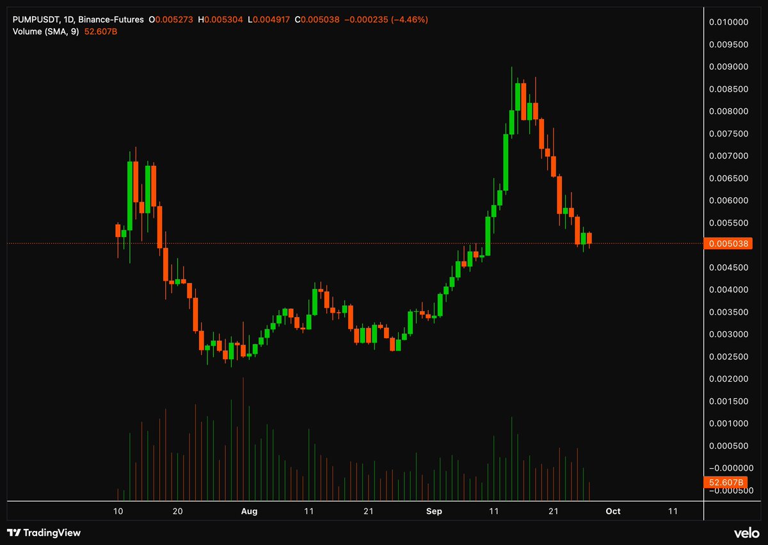Click the 0.003000 price axis label
This screenshot has height=545, width=768.
pos(728,334)
